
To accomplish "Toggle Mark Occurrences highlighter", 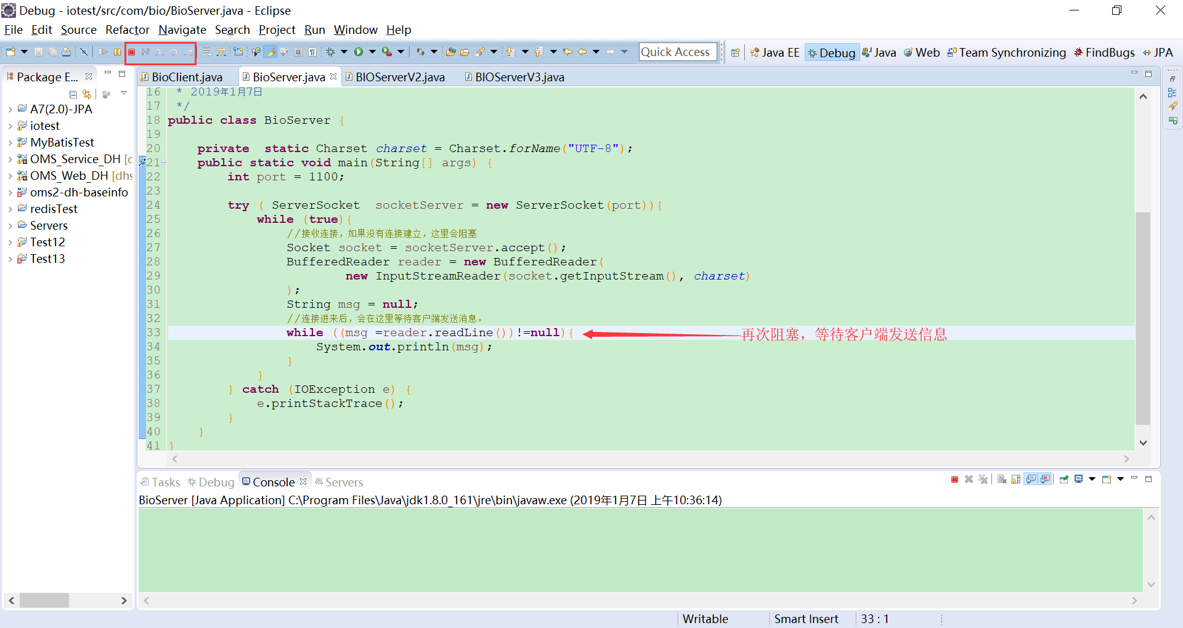I will pyautogui.click(x=270, y=52).
